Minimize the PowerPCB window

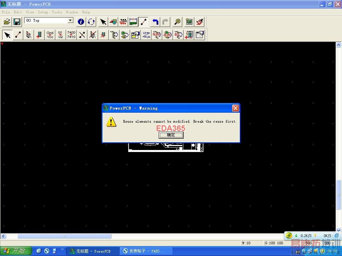click(322, 4)
